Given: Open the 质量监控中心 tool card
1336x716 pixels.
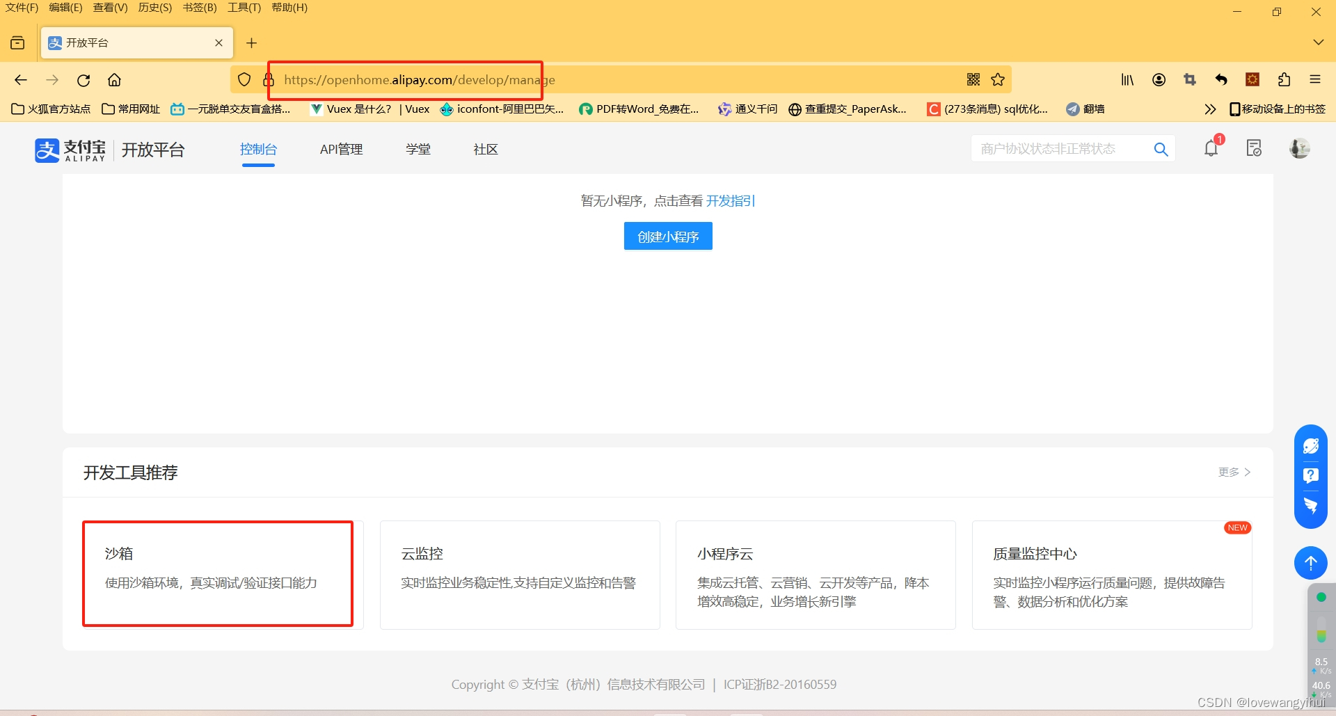Looking at the screenshot, I should pyautogui.click(x=1112, y=575).
